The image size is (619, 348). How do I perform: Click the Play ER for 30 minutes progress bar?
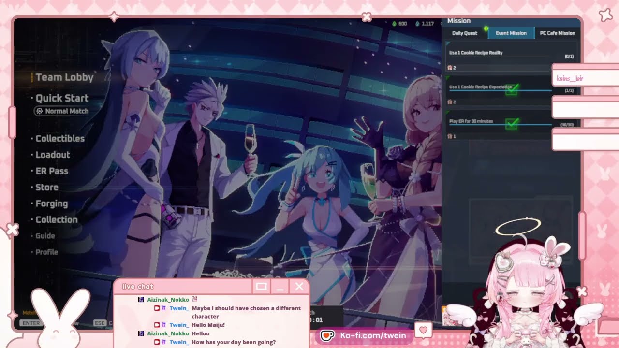tap(500, 125)
